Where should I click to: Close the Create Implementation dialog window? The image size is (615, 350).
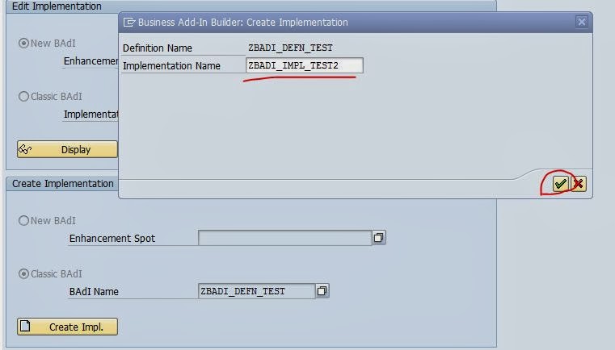pyautogui.click(x=582, y=22)
